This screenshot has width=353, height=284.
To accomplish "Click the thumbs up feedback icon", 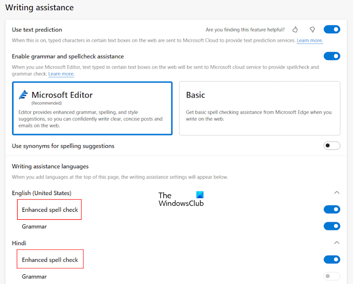I will click(x=296, y=30).
